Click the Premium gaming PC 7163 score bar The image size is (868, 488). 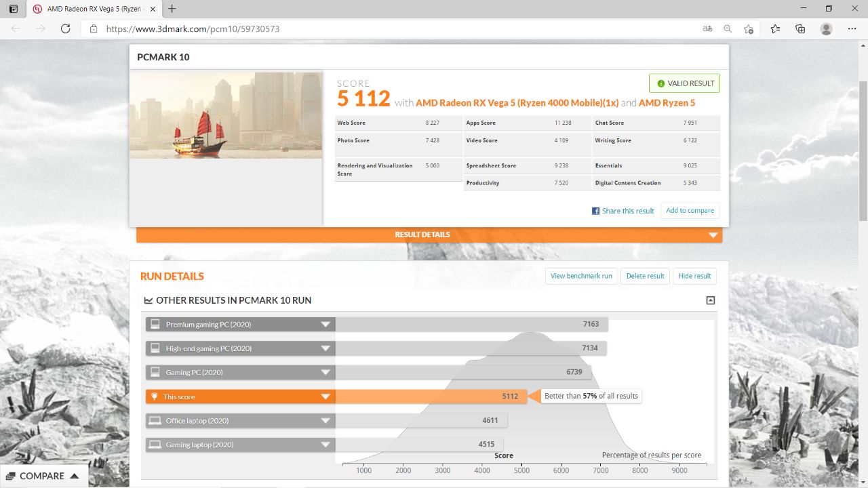[x=471, y=325]
